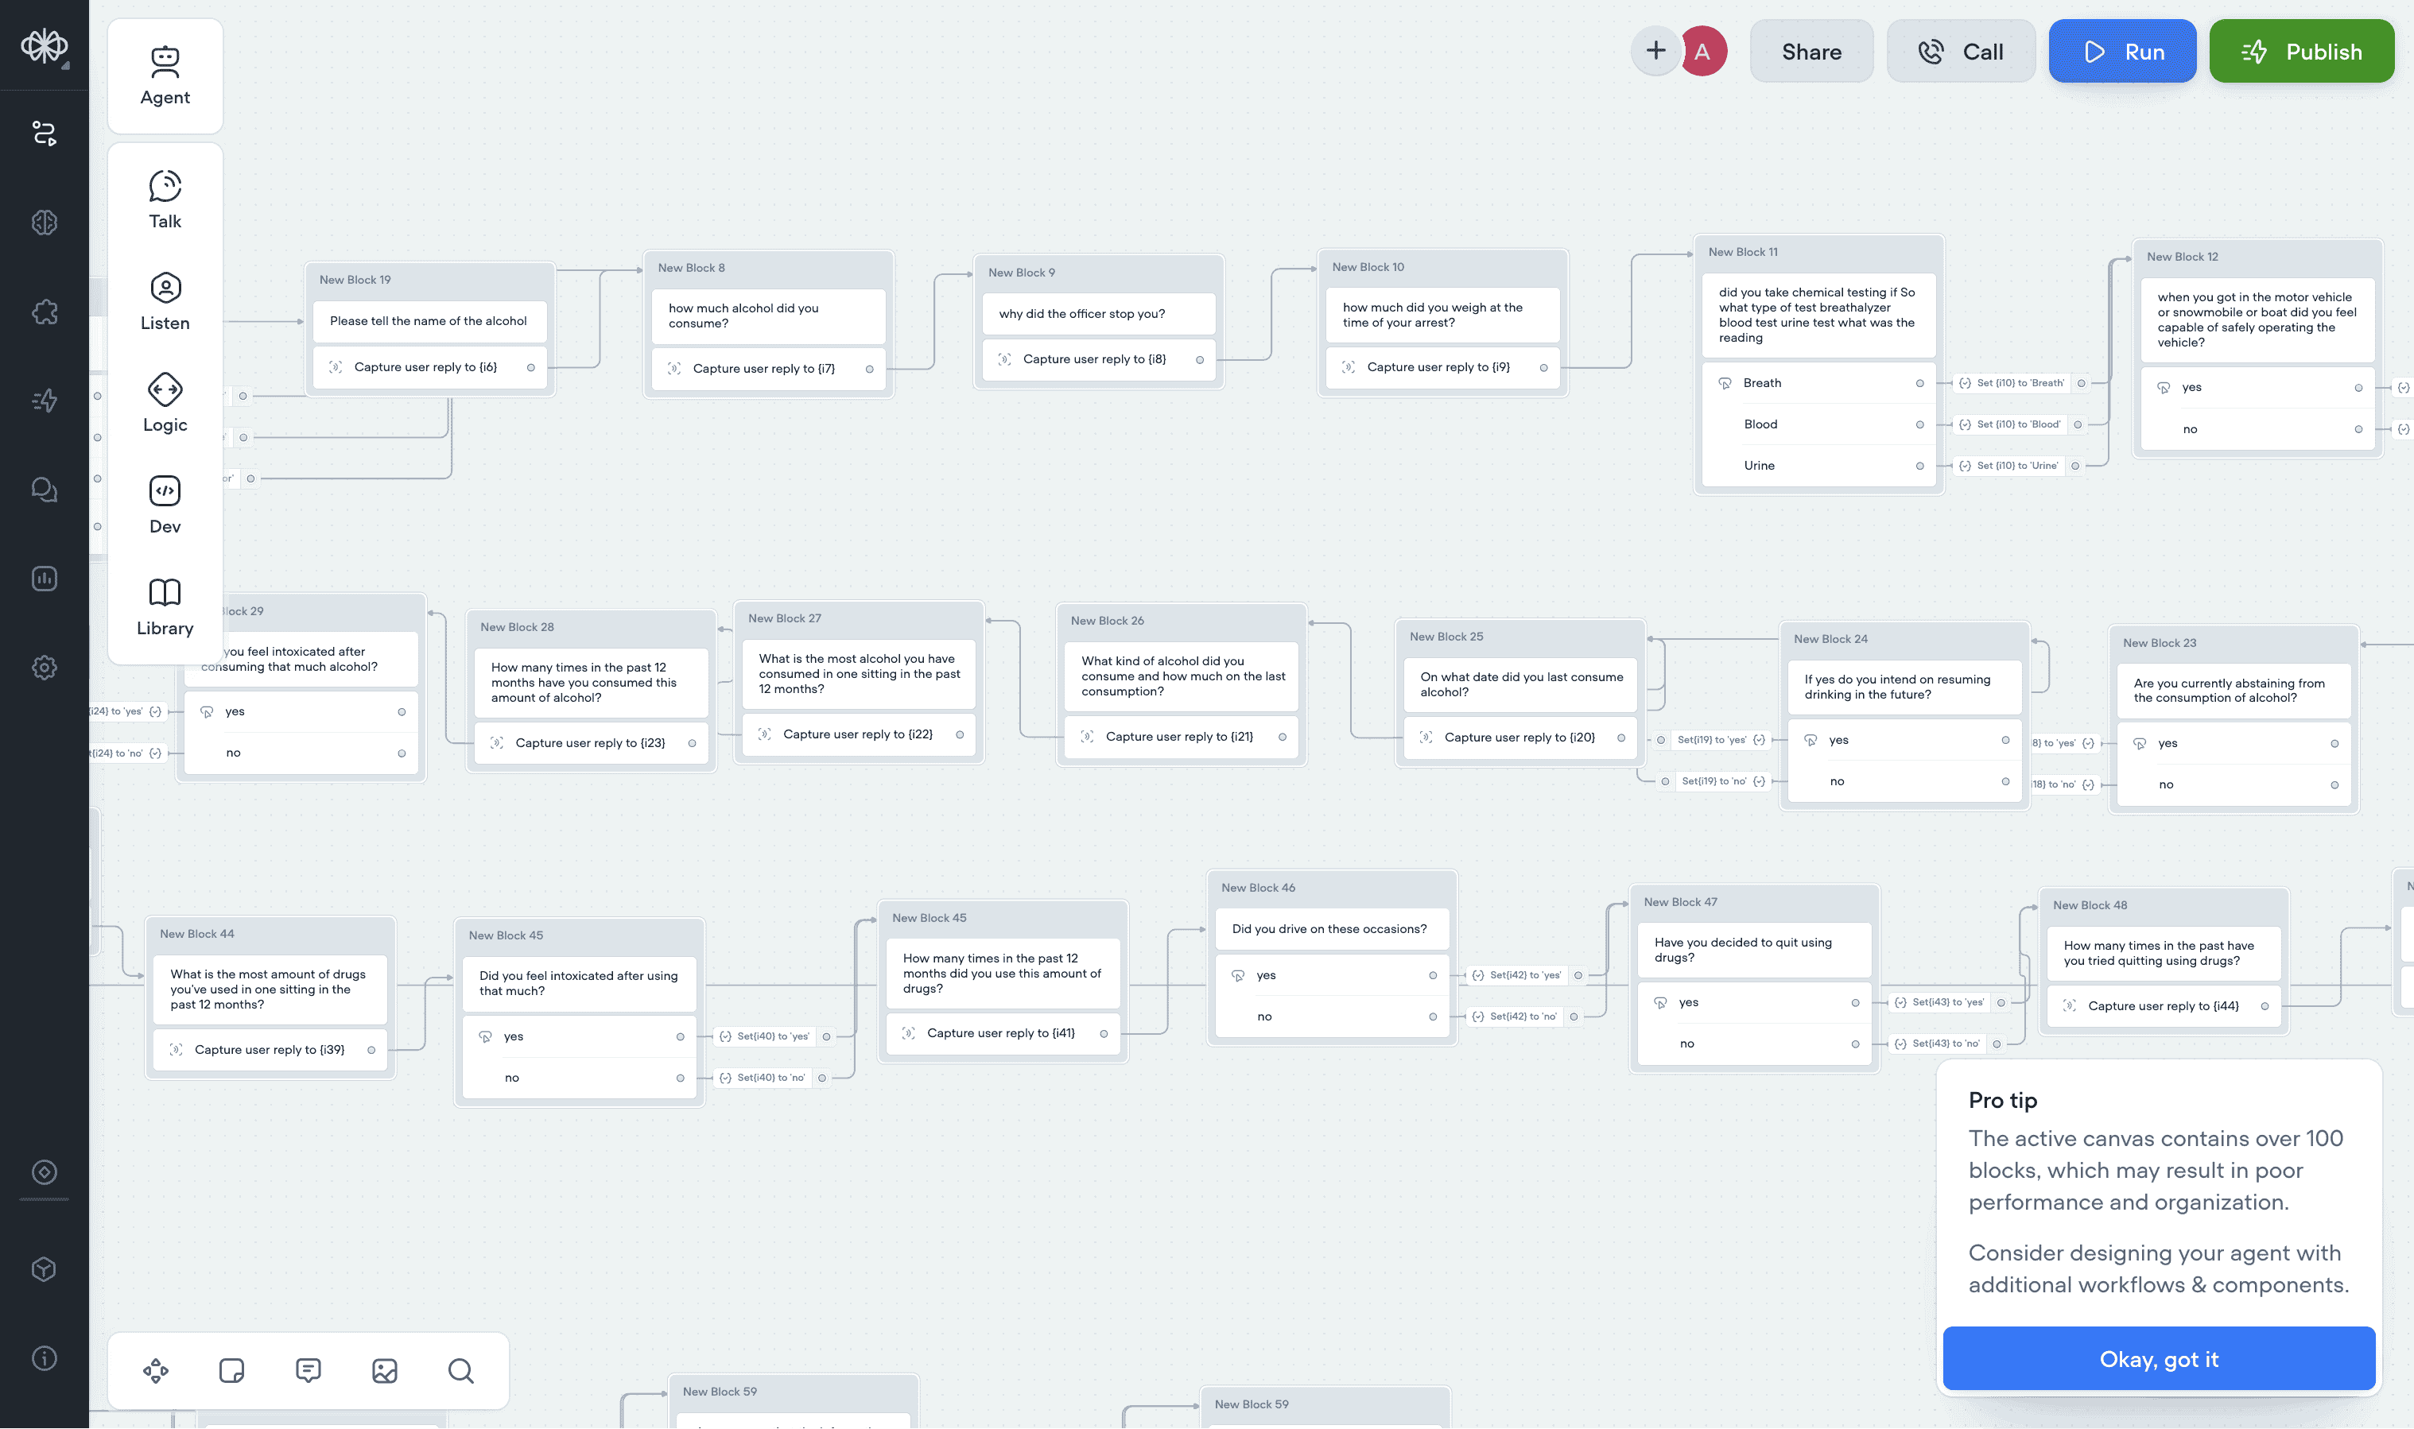2414x1429 pixels.
Task: Click the sticky note tool in bottom toolbar
Action: click(231, 1370)
